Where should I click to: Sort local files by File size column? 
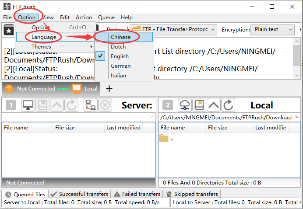[x=218, y=128]
